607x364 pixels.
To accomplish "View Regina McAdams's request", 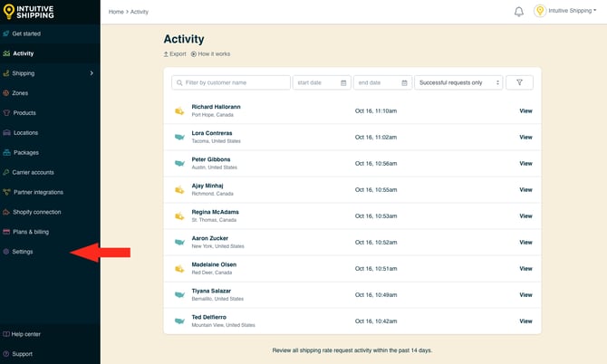I will [x=525, y=216].
